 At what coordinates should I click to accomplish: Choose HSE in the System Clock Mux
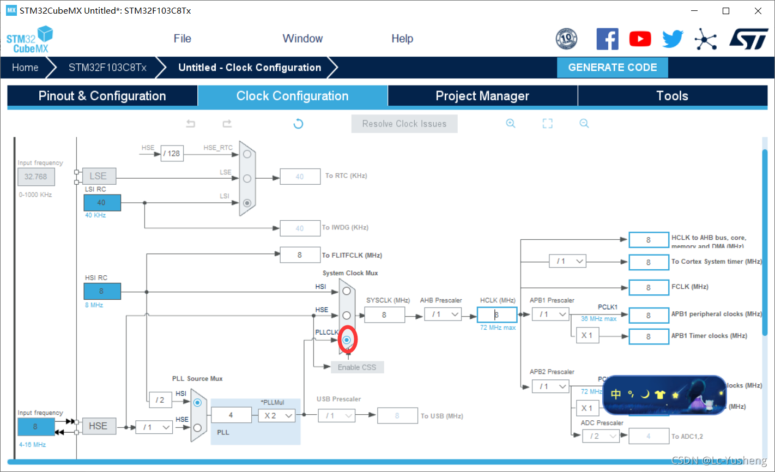(x=347, y=315)
